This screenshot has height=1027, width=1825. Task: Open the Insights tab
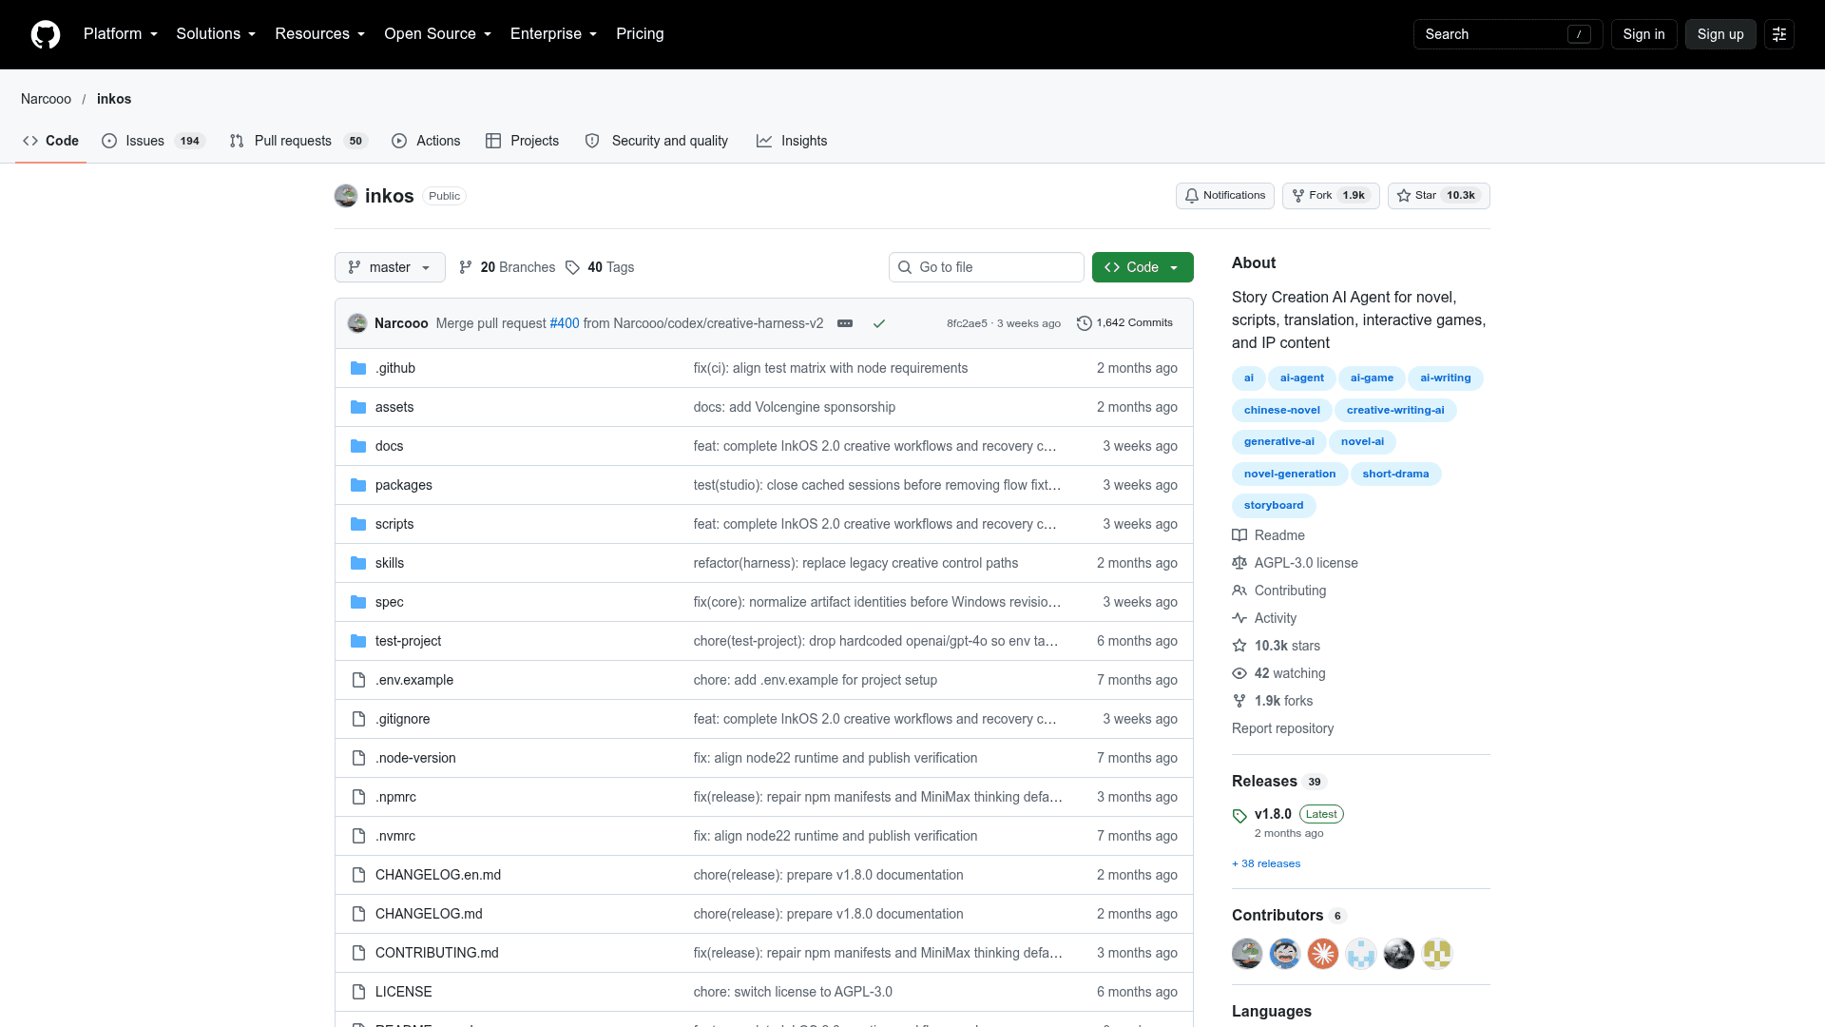click(x=792, y=141)
